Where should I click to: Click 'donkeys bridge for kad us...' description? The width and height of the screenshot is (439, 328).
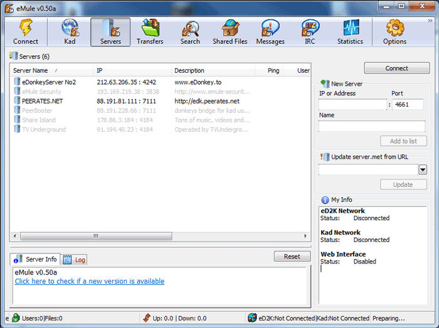tap(212, 110)
